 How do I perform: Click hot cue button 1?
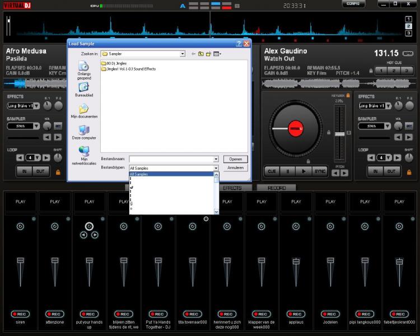381,71
